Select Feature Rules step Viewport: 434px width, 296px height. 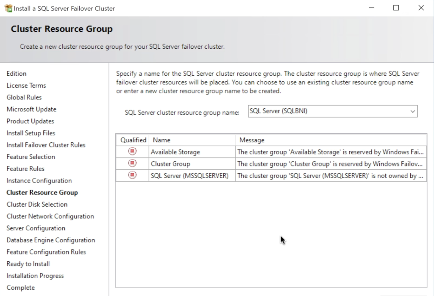pos(25,169)
